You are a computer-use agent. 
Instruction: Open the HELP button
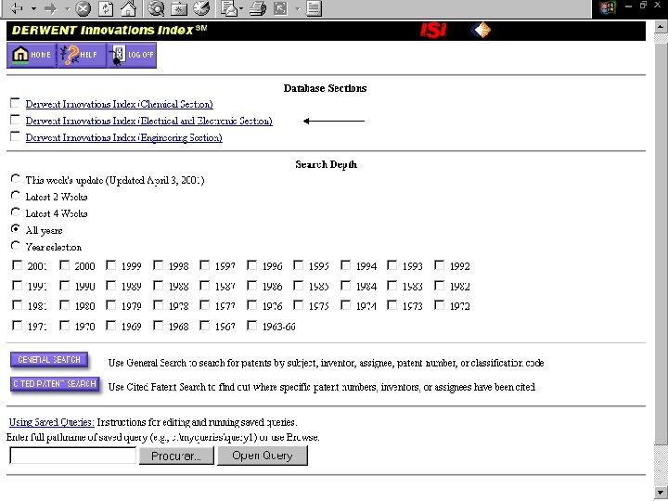pos(81,55)
